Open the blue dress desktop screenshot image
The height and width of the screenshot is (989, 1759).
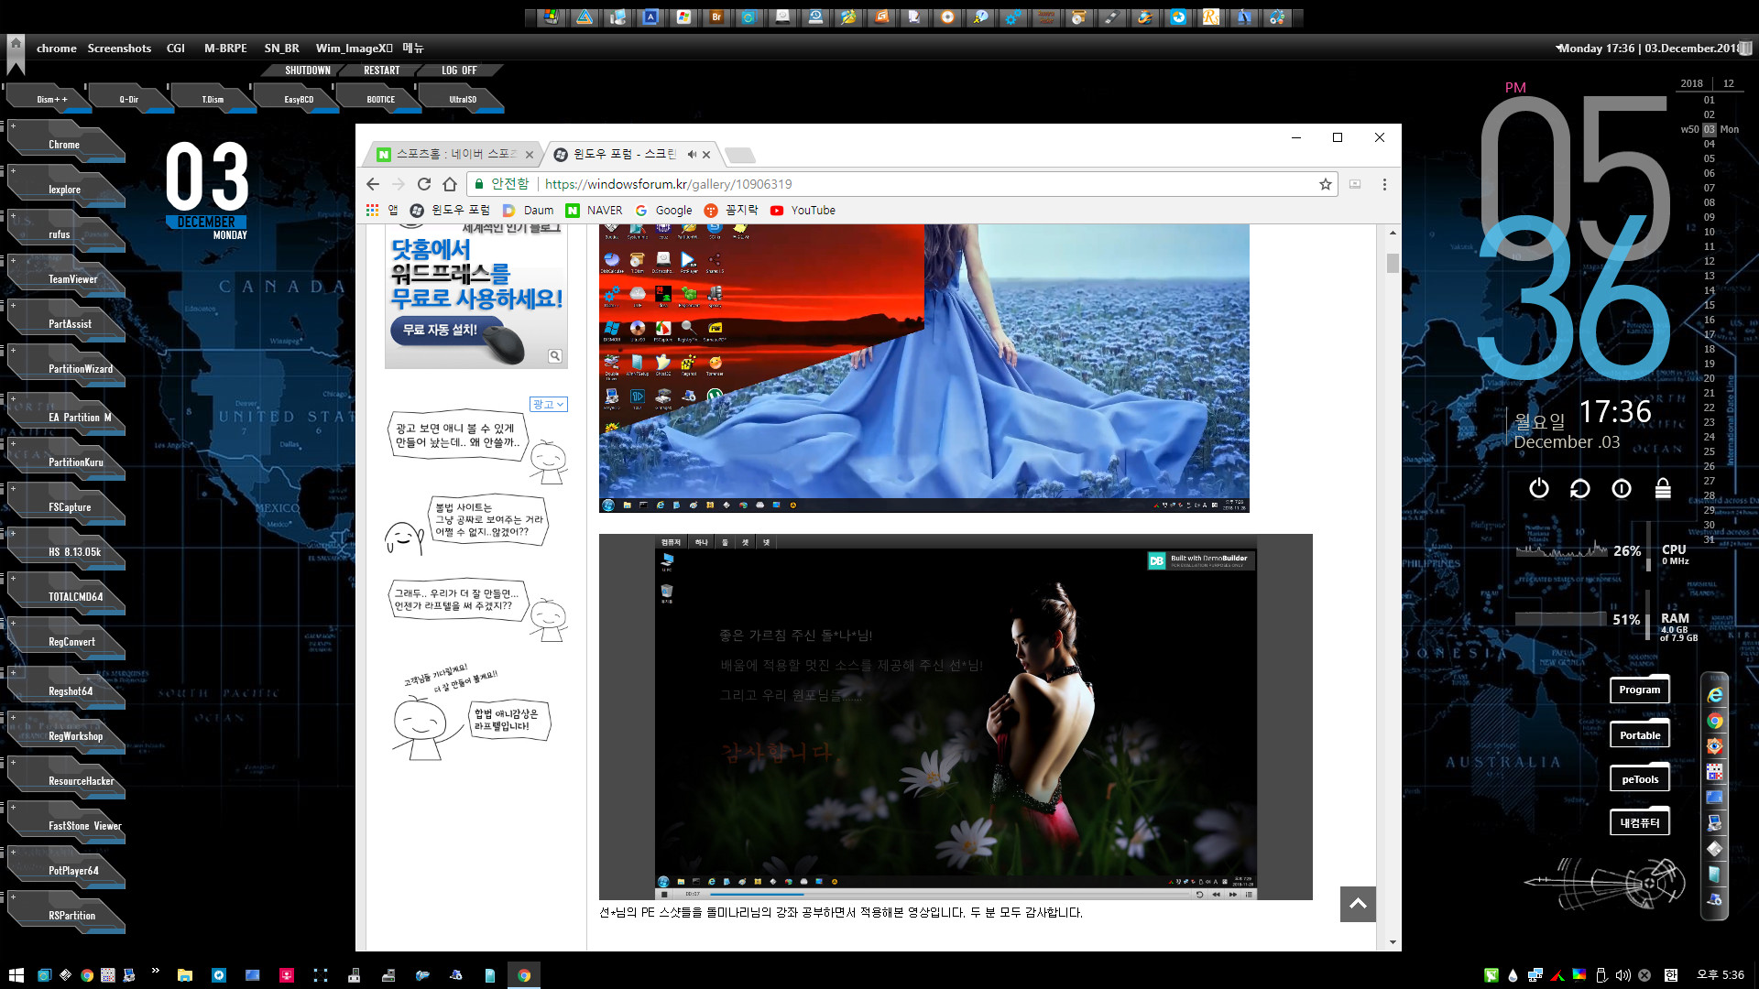[x=923, y=367]
